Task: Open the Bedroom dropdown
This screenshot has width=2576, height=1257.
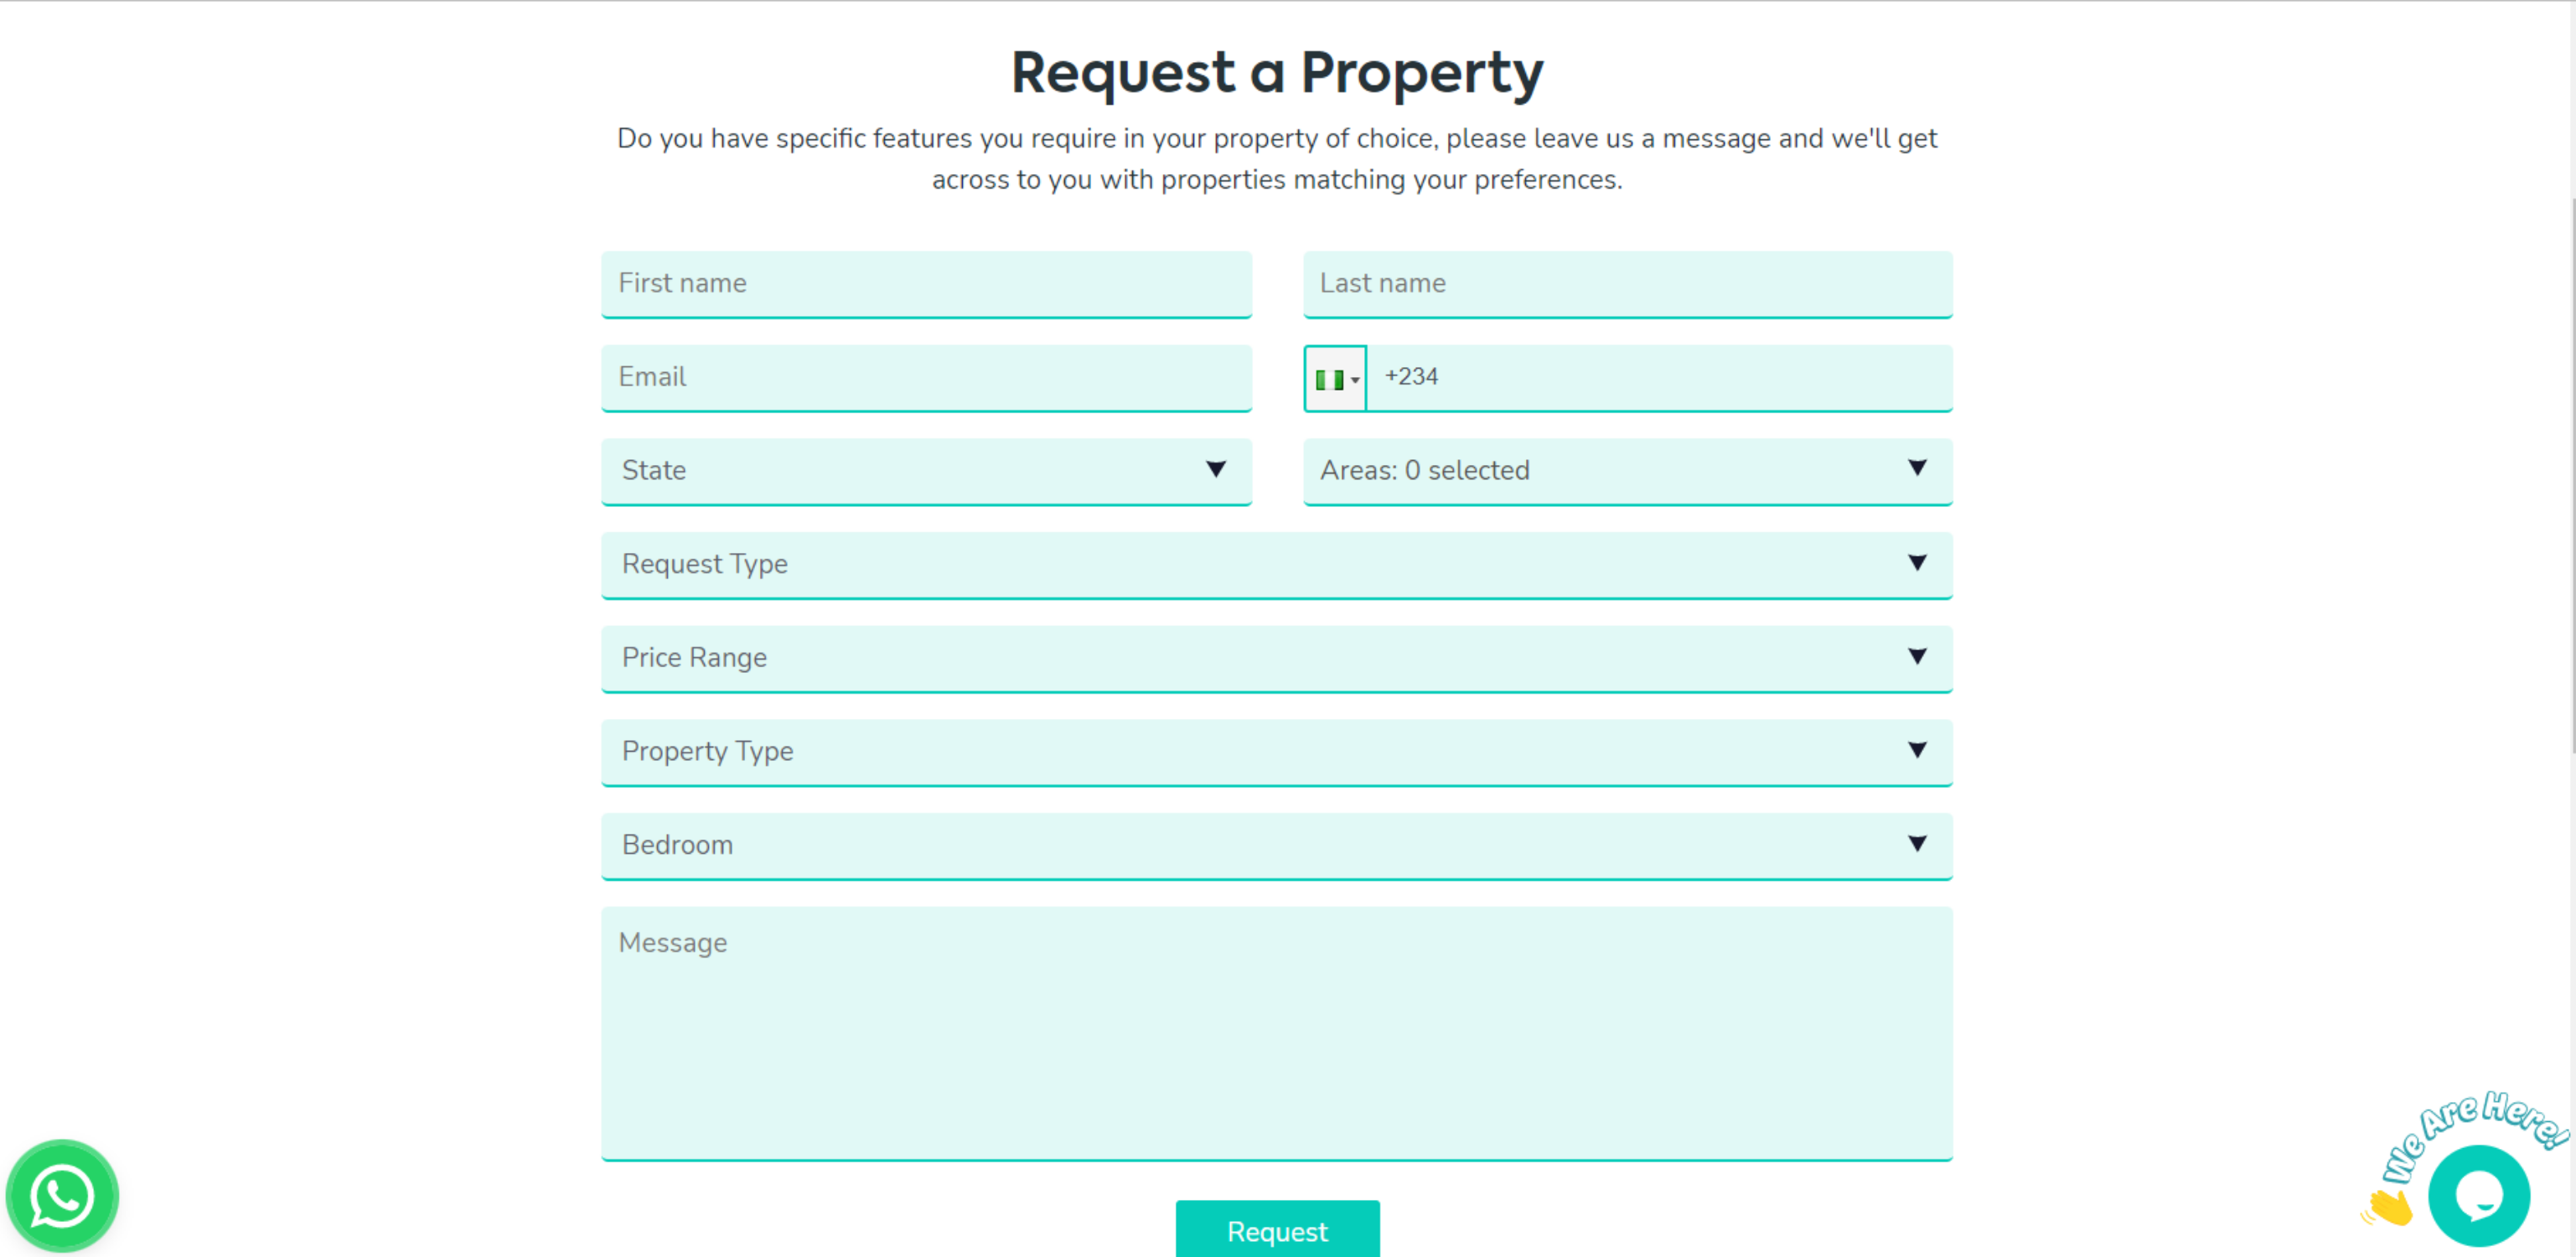Action: [1276, 846]
